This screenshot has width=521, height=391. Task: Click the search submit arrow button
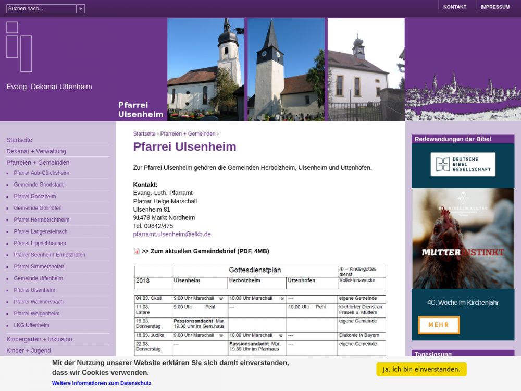81,9
